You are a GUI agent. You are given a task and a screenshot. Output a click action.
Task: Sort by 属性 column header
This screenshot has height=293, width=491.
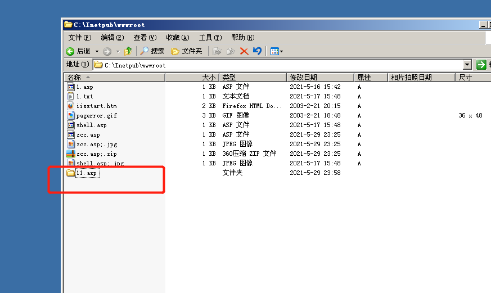pos(371,77)
